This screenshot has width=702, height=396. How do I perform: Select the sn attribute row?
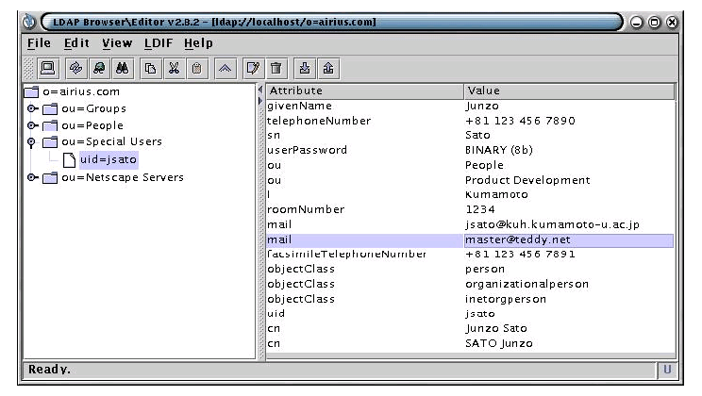470,135
